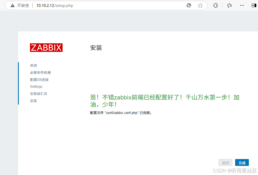Viewport: 258px width, 175px height.
Task: Click the 返回 back button
Action: click(225, 163)
